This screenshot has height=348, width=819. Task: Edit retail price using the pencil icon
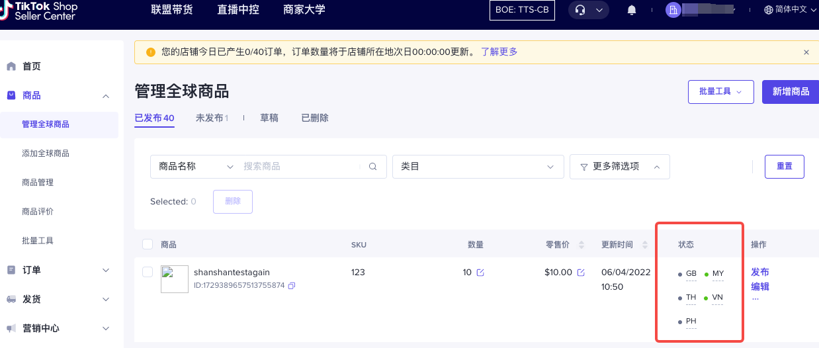[x=581, y=273]
